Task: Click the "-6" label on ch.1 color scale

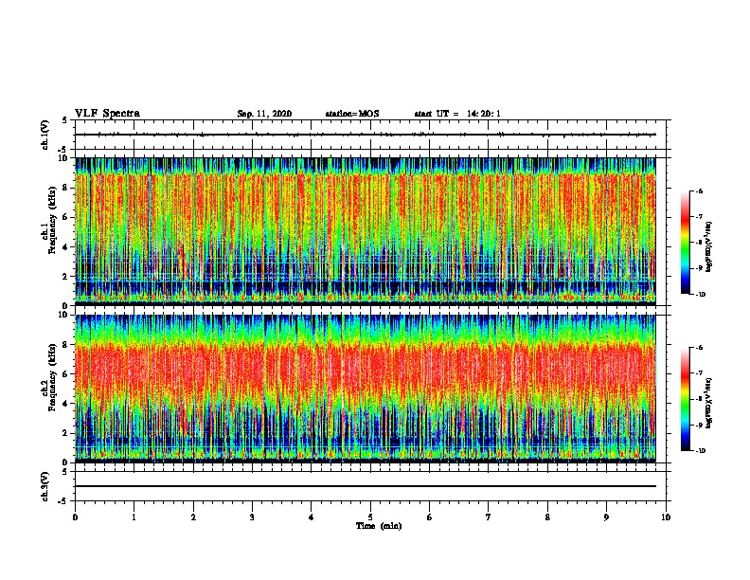Action: [699, 190]
